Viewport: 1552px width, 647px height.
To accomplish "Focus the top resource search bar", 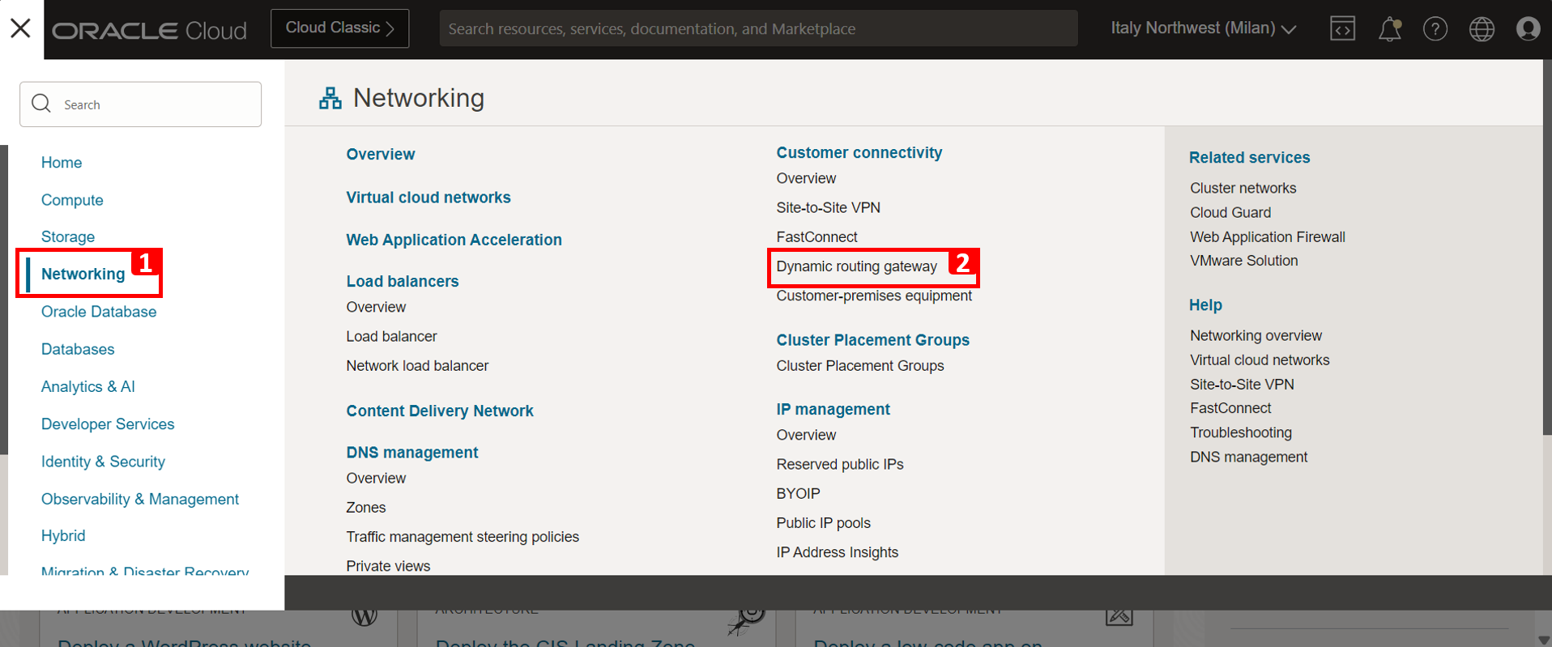I will pyautogui.click(x=758, y=28).
